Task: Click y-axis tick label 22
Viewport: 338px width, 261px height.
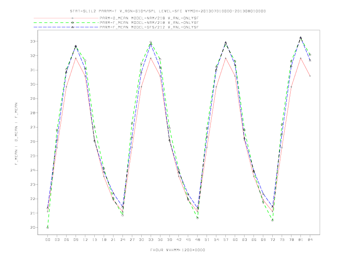Action: [x=33, y=199]
